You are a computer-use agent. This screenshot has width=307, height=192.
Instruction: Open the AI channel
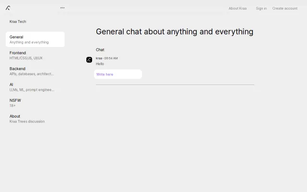pos(35,87)
